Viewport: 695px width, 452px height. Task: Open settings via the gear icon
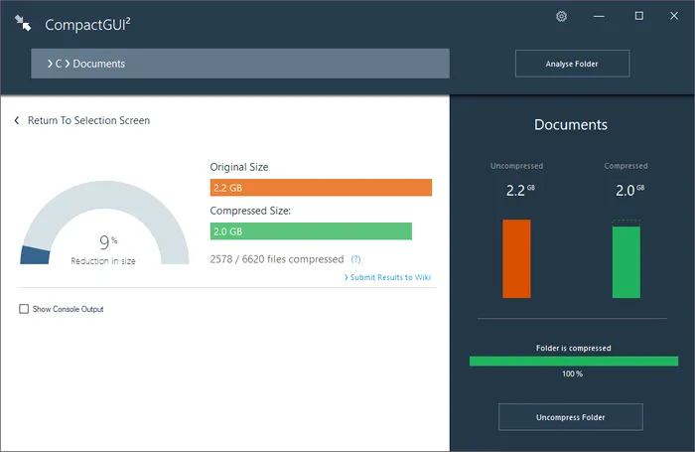pos(561,17)
